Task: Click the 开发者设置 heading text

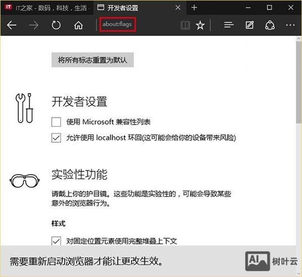Action: point(79,101)
